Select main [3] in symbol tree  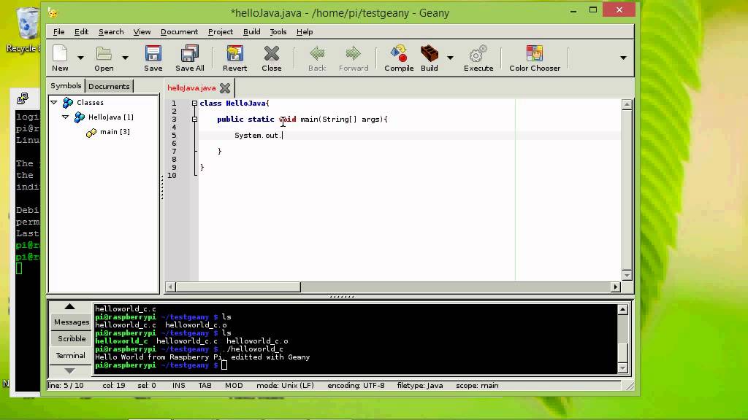(x=115, y=132)
